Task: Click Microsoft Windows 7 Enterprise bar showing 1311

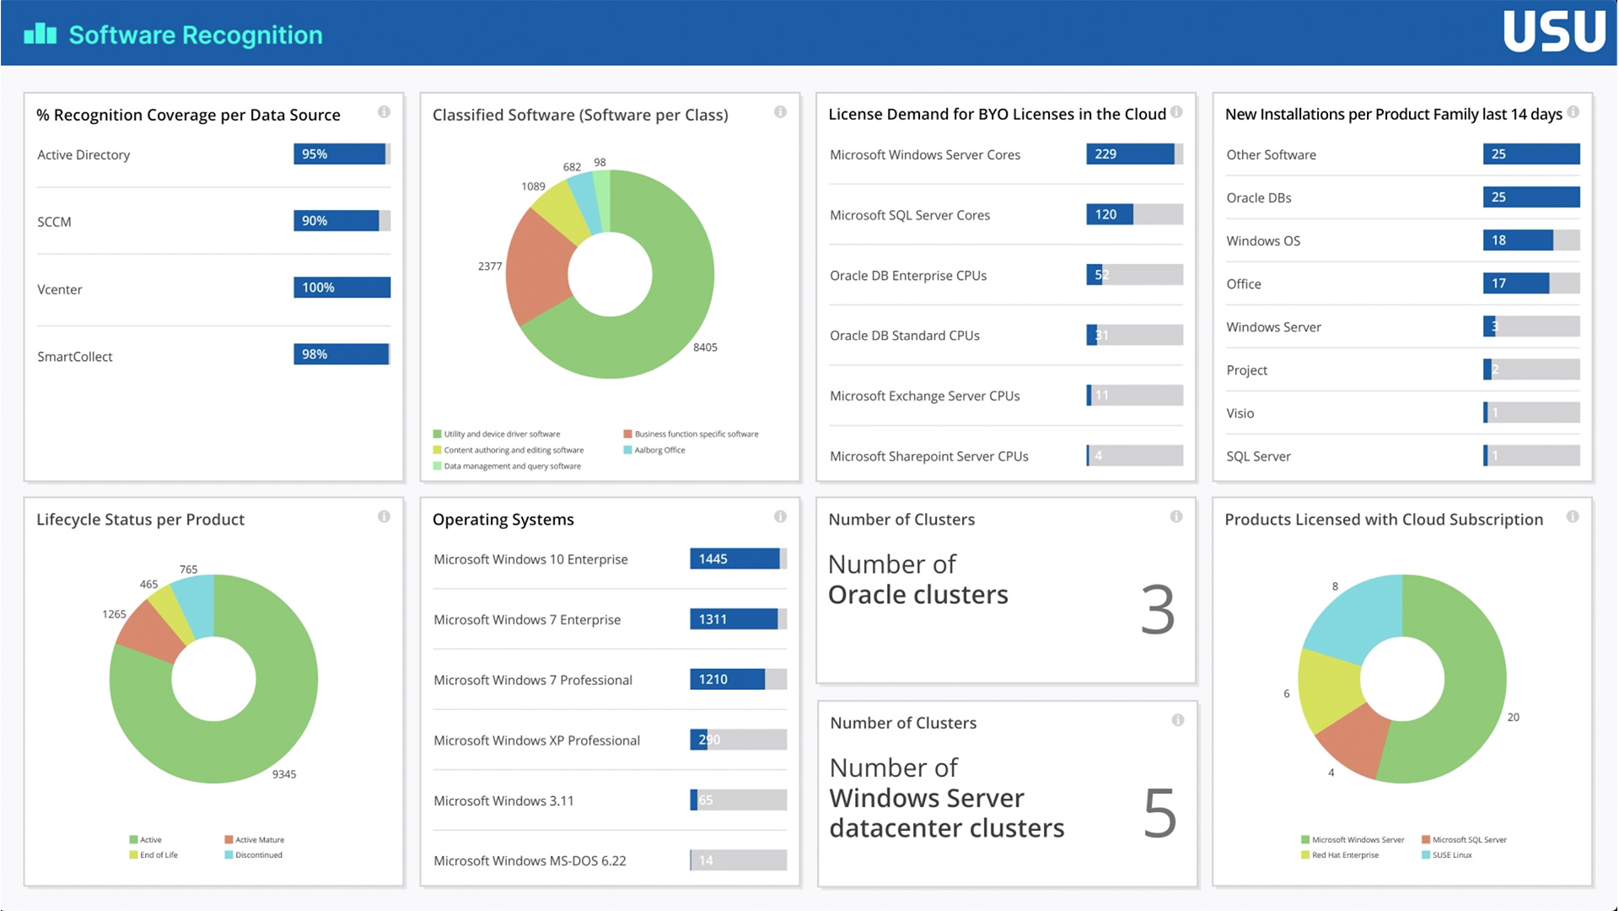Action: [738, 619]
